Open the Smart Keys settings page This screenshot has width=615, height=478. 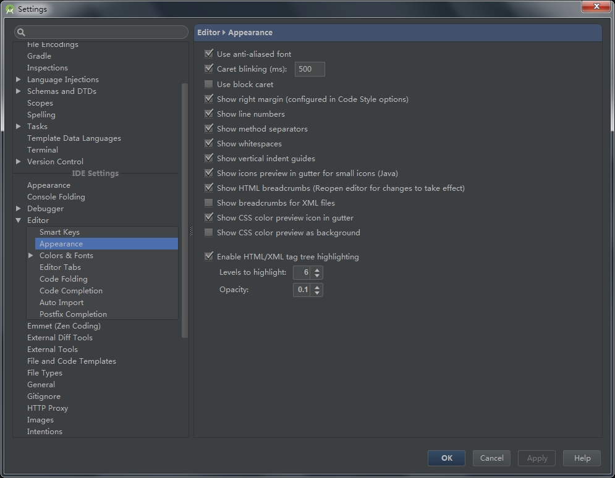[59, 232]
